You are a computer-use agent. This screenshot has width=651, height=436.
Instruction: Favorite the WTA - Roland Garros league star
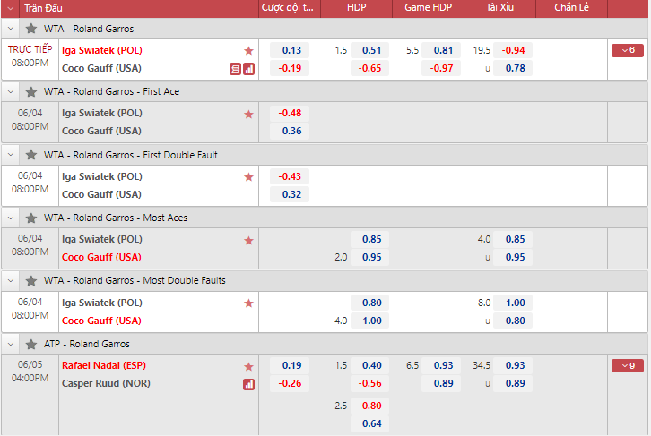(31, 29)
